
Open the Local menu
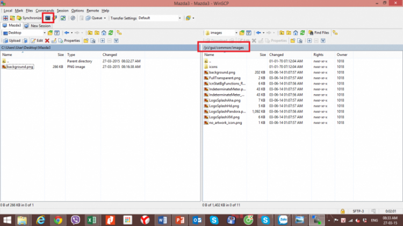pos(8,11)
